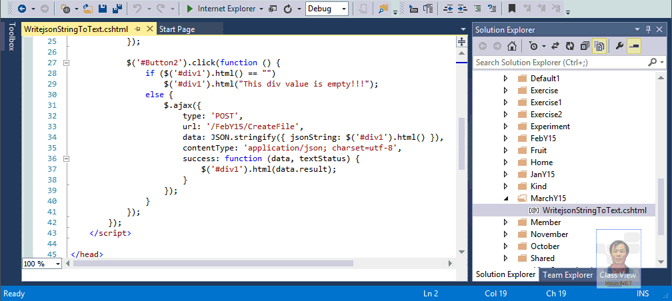Open the Toolbox side tab
Viewport: 672px width, 301px height.
[11, 37]
